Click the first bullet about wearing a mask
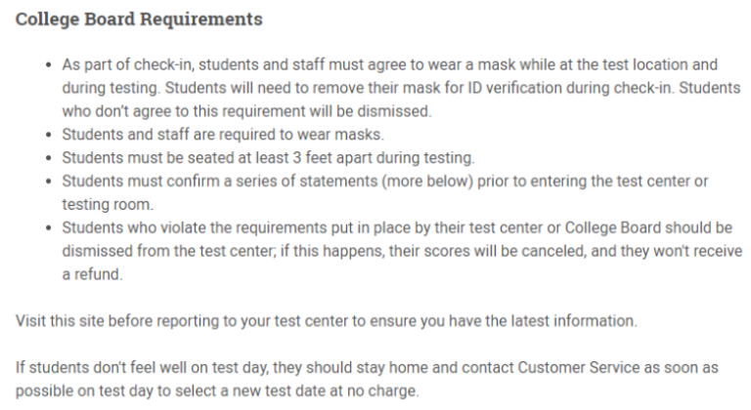 [x=401, y=88]
